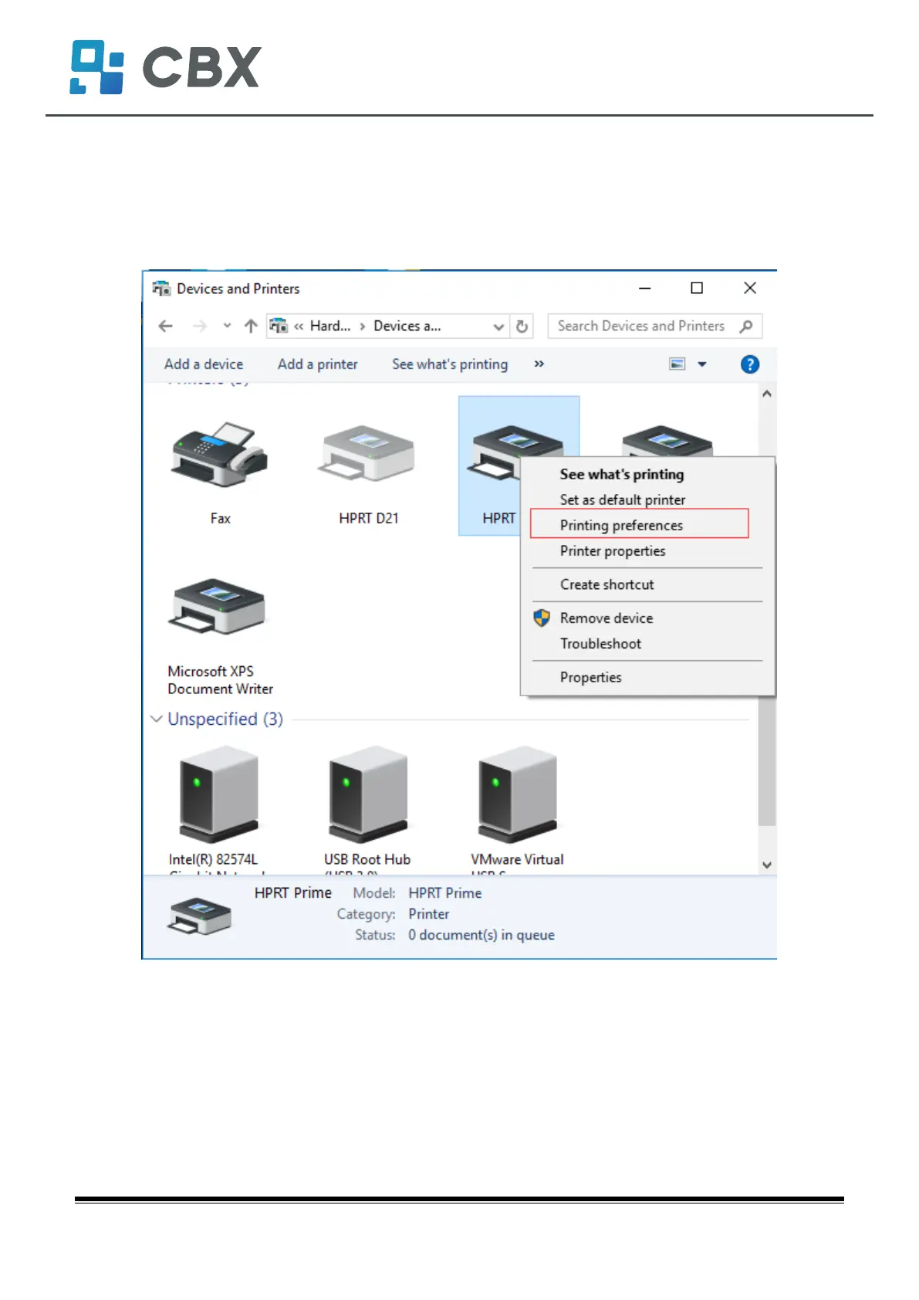Select the Microsoft XPS Document Writer icon
Screen dimensions: 919x1300
tap(218, 608)
